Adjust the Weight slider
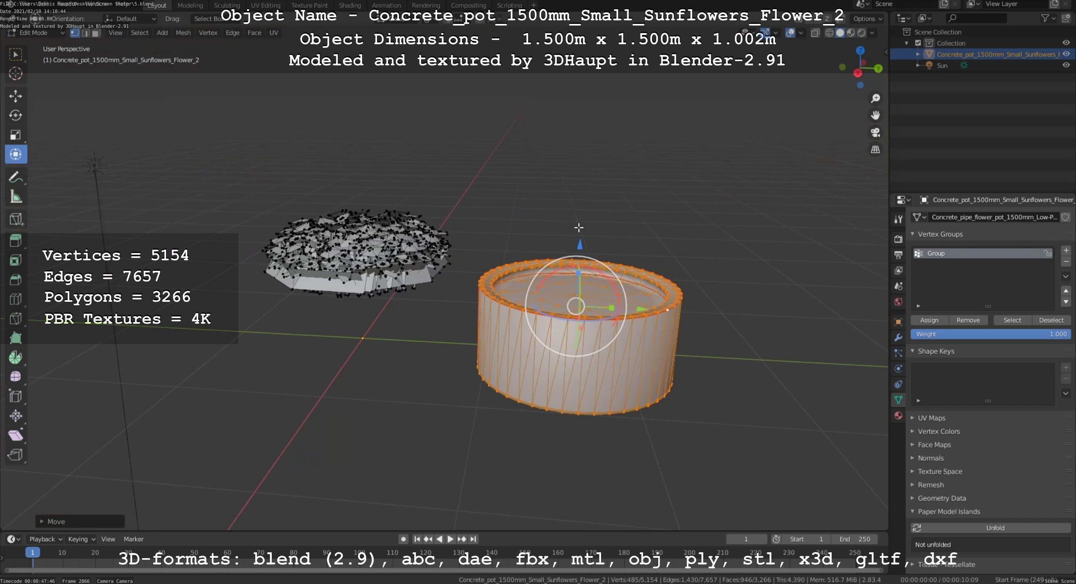The height and width of the screenshot is (584, 1076). click(x=990, y=334)
